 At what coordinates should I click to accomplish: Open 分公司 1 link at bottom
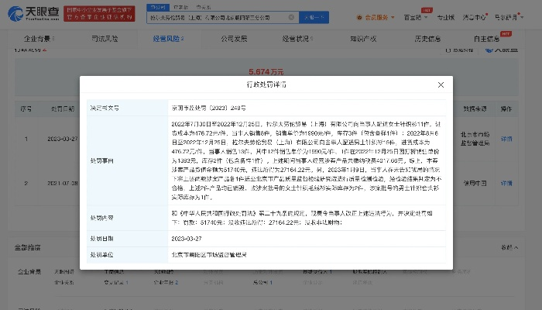(262, 282)
